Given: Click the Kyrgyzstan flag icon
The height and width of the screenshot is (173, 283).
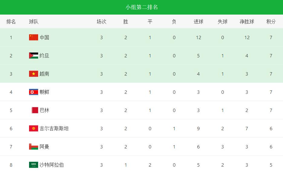Looking at the screenshot, I should coord(34,128).
